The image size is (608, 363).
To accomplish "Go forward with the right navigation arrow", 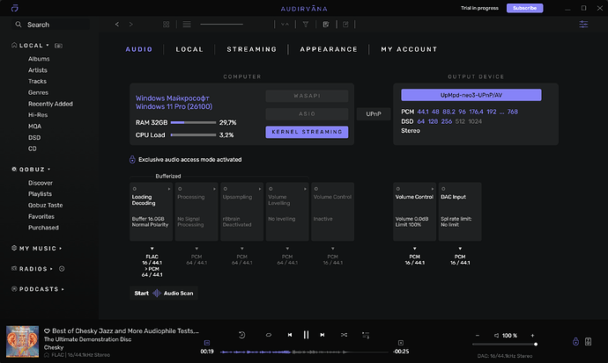I will coord(131,25).
